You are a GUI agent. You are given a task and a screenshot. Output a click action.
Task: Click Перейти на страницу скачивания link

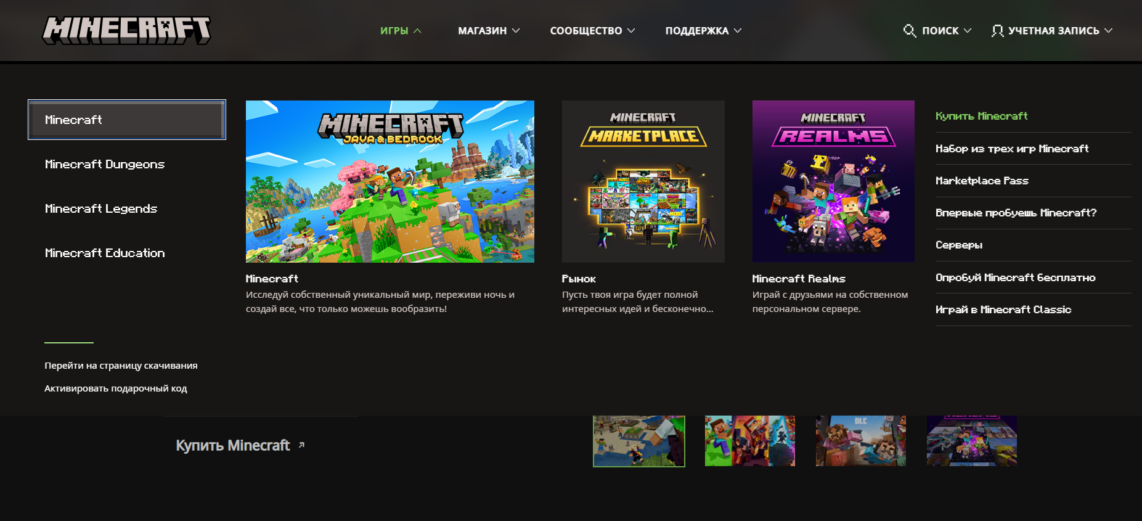(x=121, y=366)
